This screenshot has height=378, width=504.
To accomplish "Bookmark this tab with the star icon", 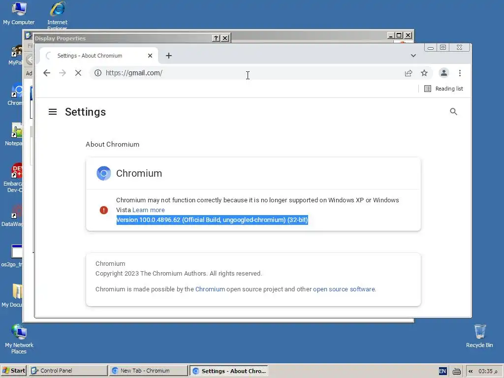I will coord(424,73).
